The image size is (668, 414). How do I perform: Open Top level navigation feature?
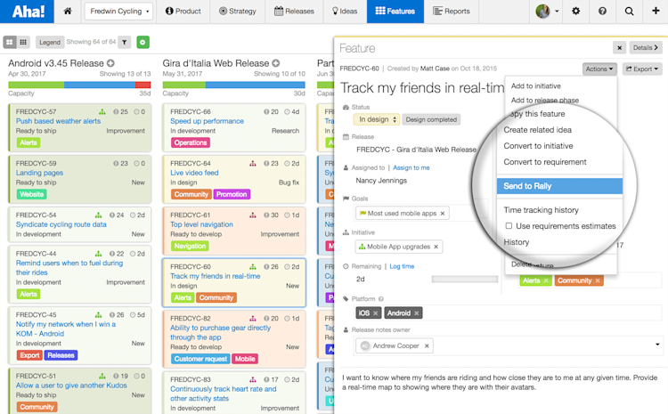pos(201,224)
